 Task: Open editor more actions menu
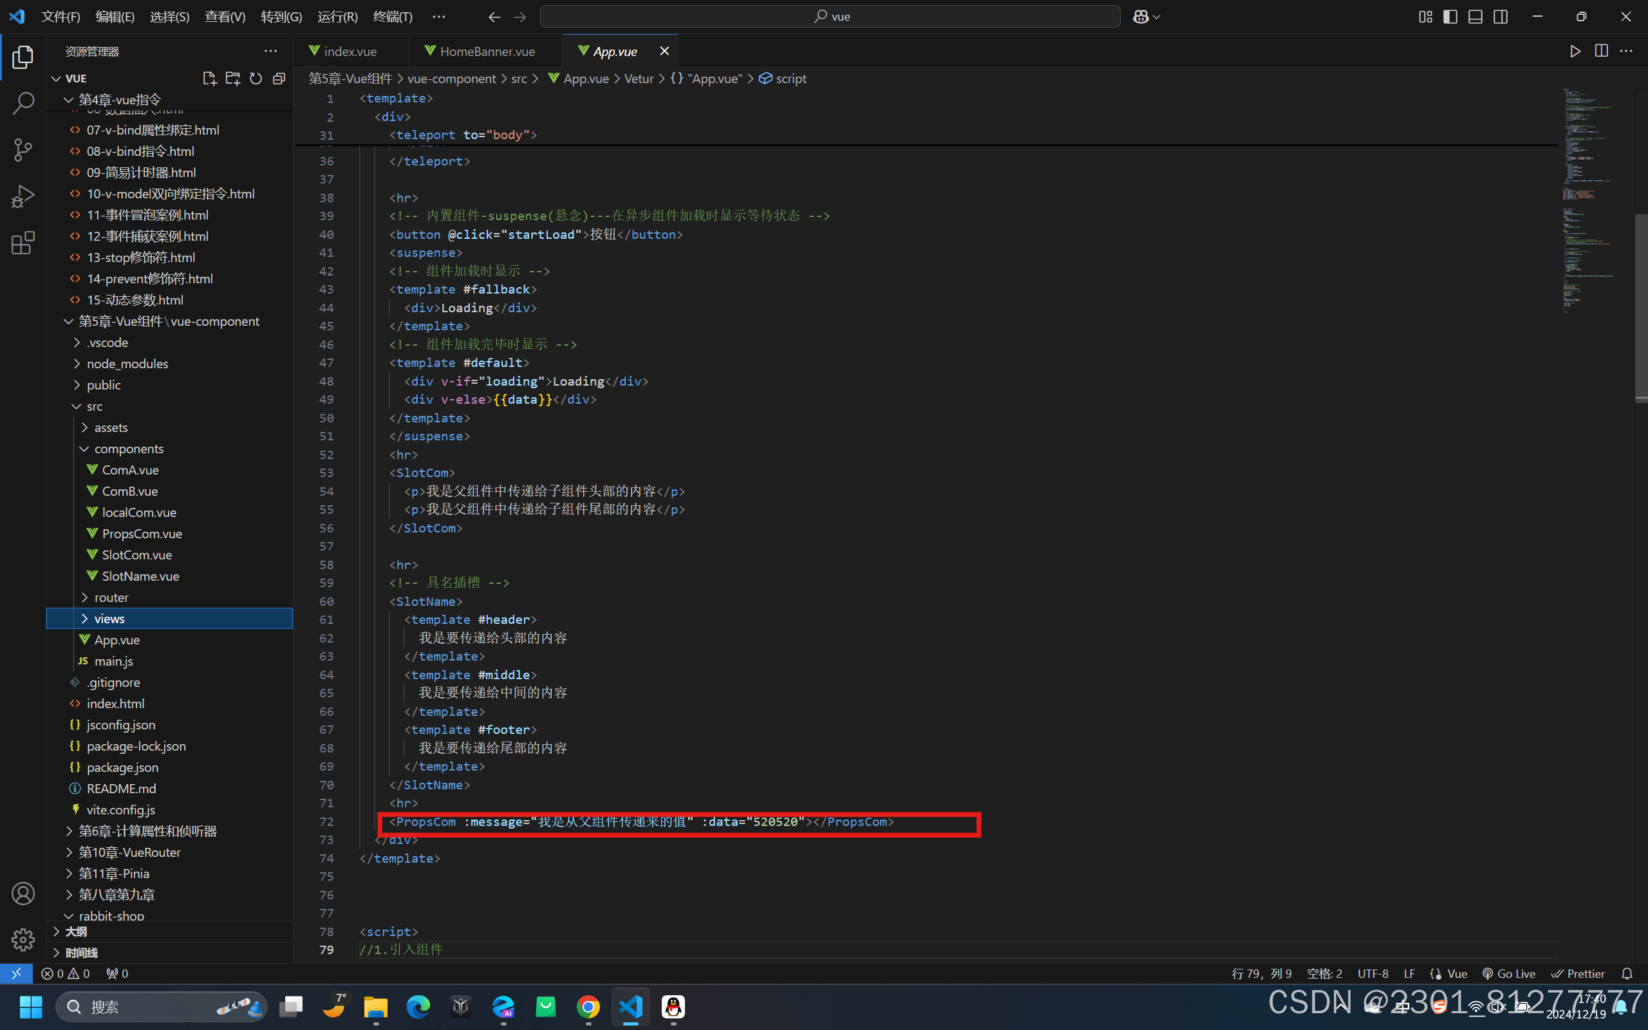1626,51
